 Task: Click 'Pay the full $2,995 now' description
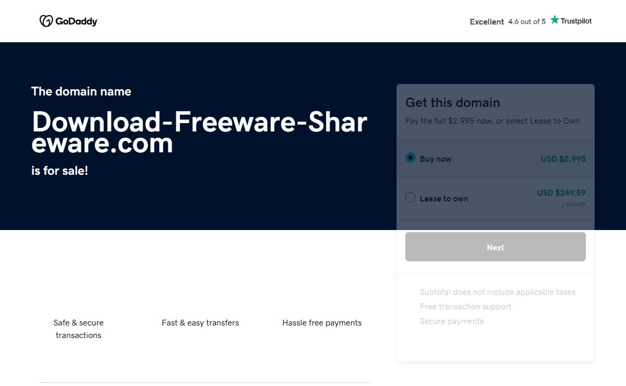pyautogui.click(x=493, y=121)
